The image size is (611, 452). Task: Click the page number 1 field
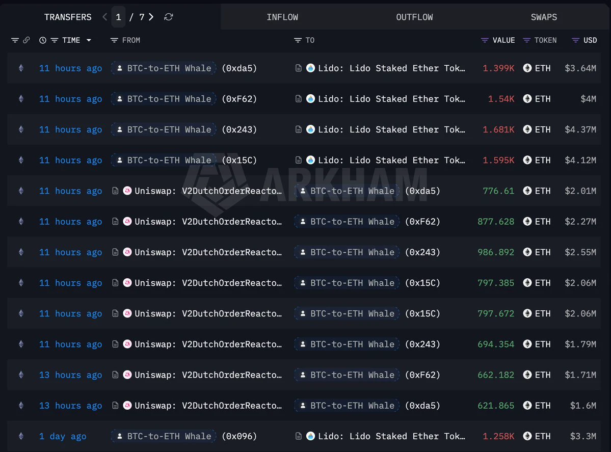click(x=118, y=17)
